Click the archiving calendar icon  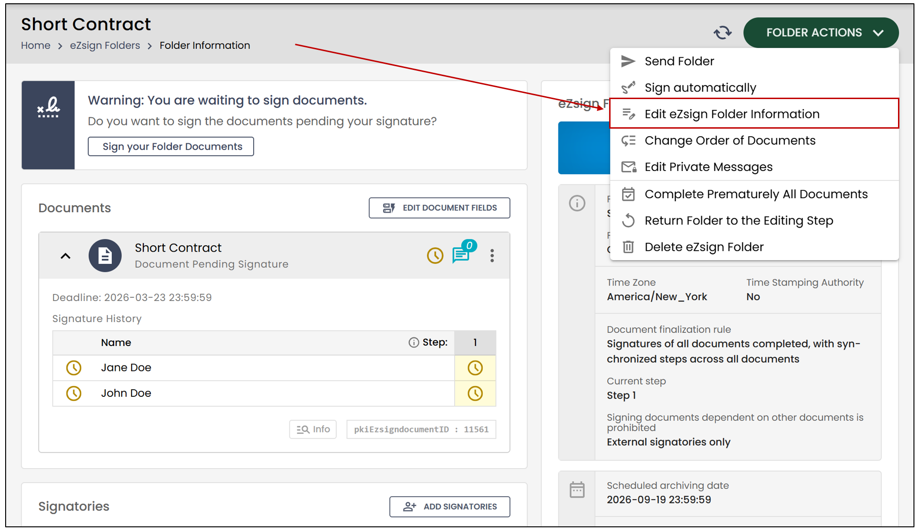point(577,490)
